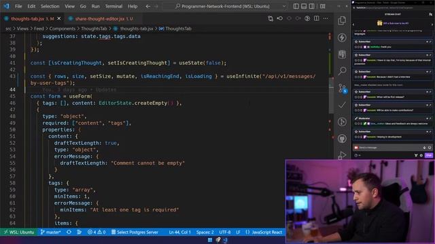This screenshot has width=435, height=244.
Task: Open the View menu
Action: [x=69, y=6]
